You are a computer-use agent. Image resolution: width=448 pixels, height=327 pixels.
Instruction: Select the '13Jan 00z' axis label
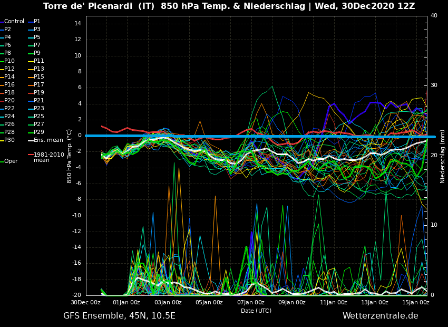tap(375, 302)
